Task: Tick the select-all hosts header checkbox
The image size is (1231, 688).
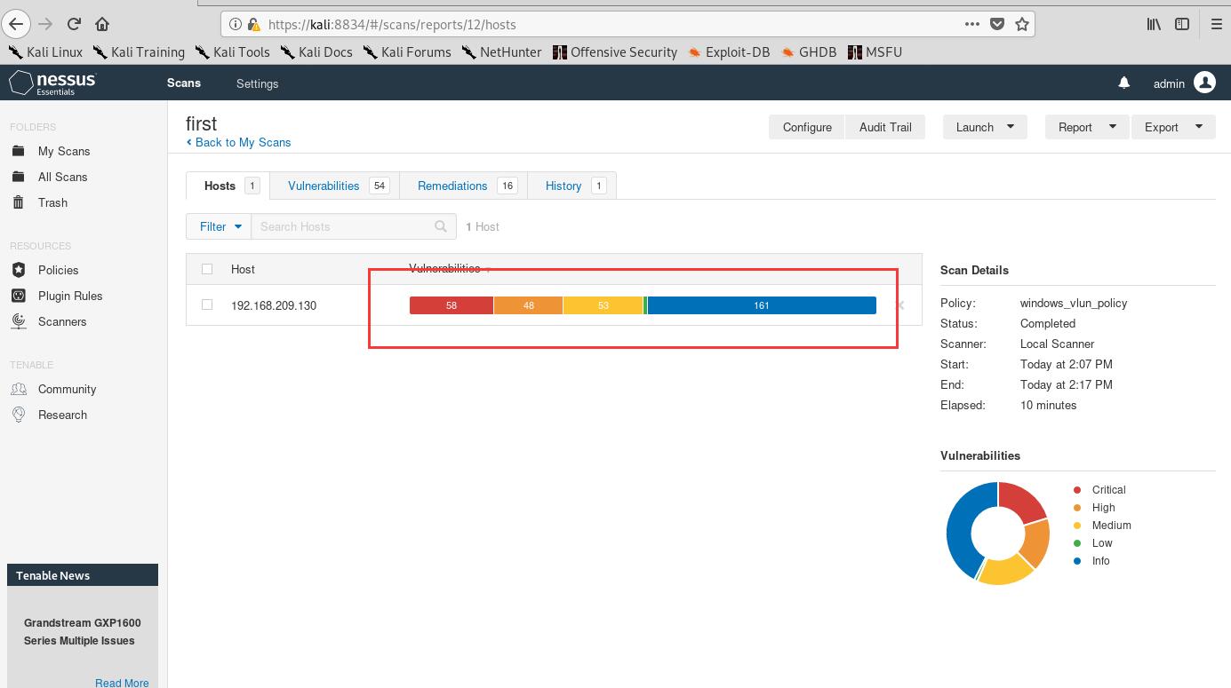Action: 207,269
